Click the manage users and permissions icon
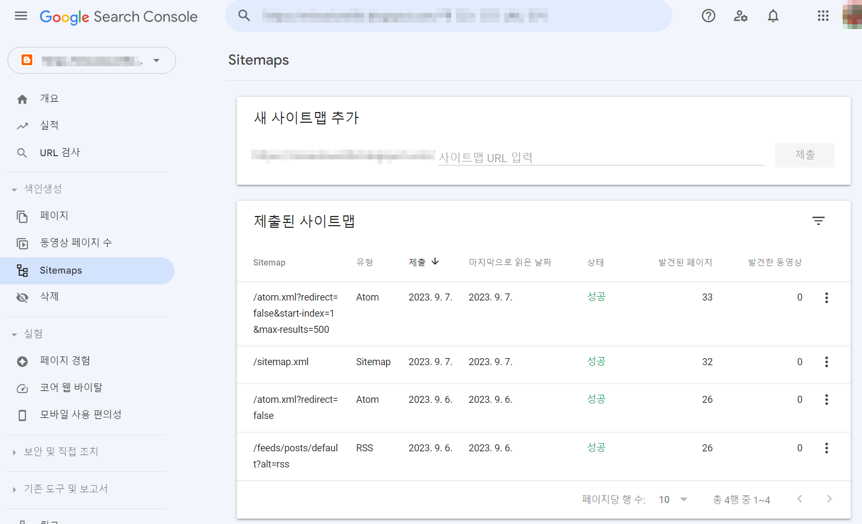The image size is (862, 524). point(740,16)
